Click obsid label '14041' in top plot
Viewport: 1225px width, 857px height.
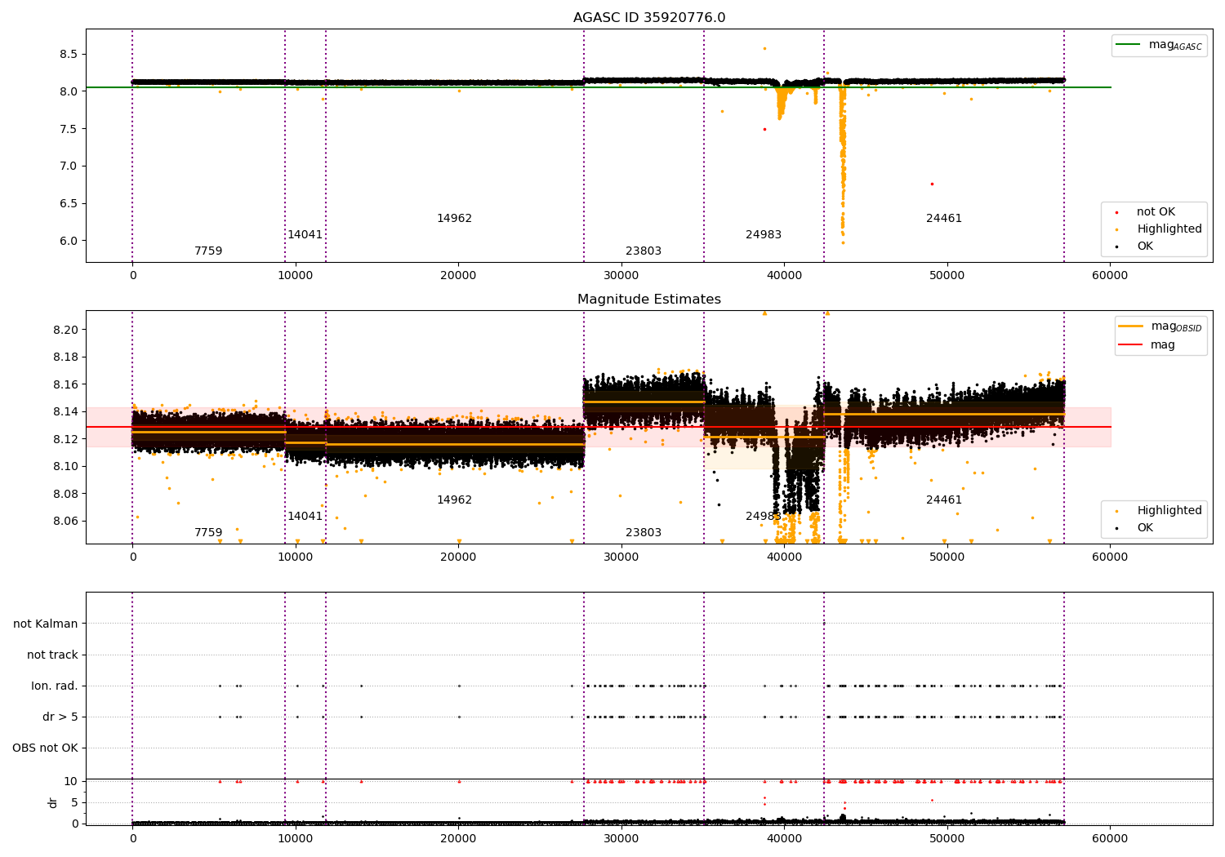click(x=305, y=235)
